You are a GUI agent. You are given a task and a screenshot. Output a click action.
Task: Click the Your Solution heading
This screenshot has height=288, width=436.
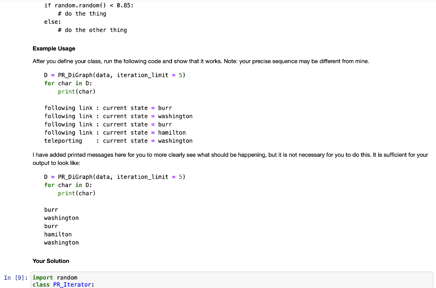click(51, 261)
